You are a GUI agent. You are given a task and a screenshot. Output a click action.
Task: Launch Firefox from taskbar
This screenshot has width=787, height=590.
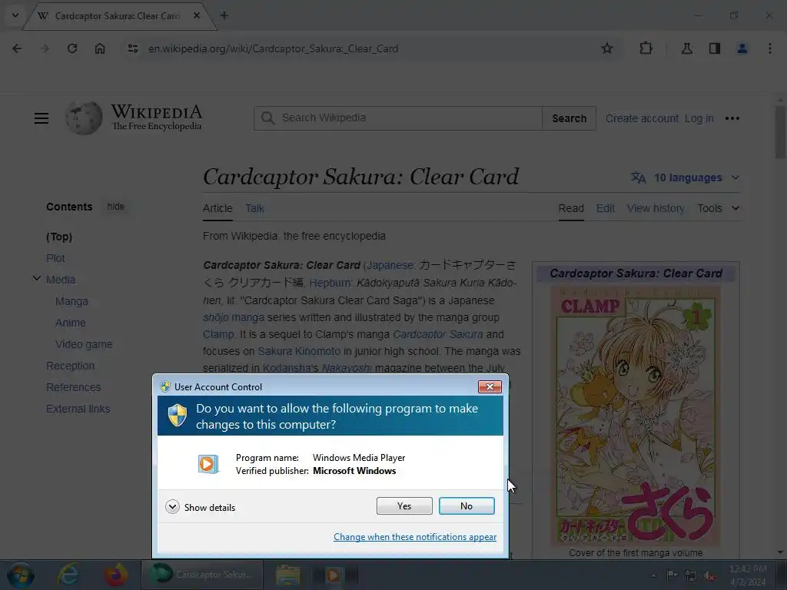(x=115, y=575)
